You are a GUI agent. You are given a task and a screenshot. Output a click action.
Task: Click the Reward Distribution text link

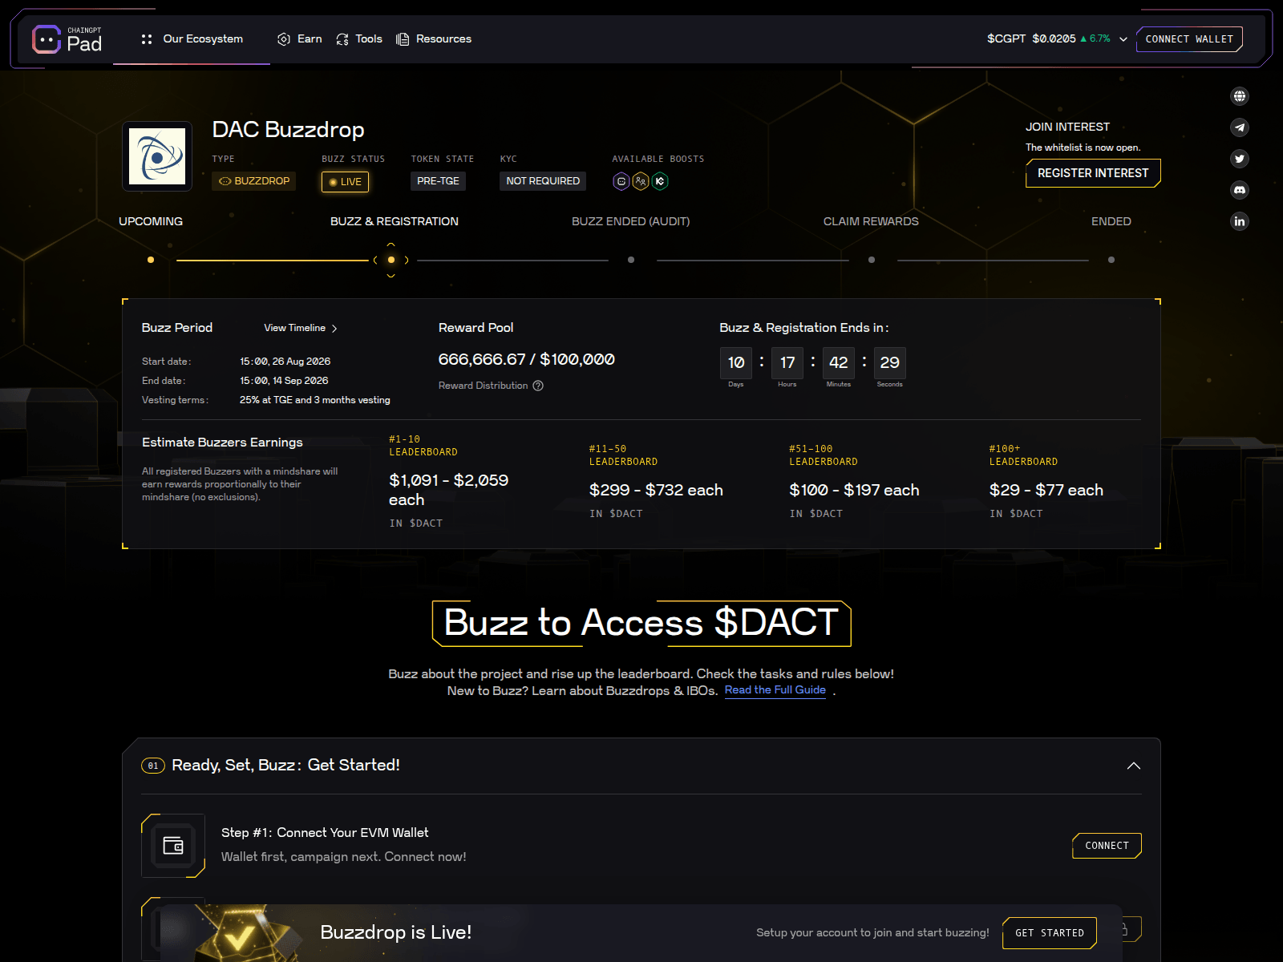pos(484,386)
